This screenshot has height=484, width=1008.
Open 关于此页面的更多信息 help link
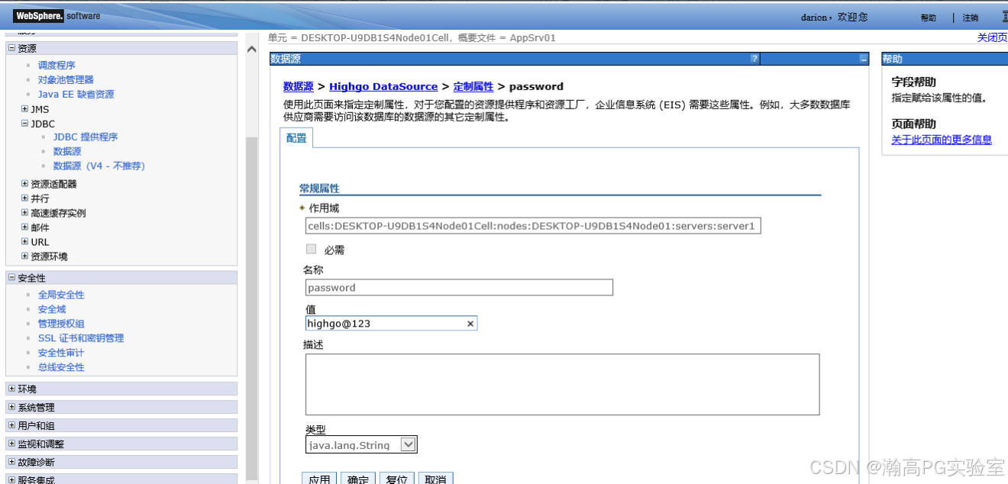tap(942, 140)
